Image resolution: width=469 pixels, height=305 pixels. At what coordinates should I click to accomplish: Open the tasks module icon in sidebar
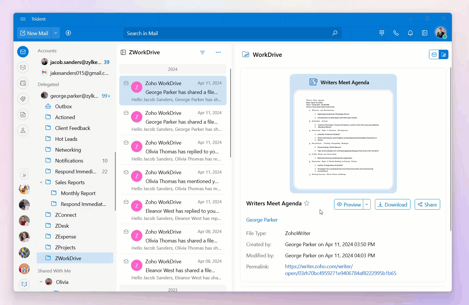point(23,99)
